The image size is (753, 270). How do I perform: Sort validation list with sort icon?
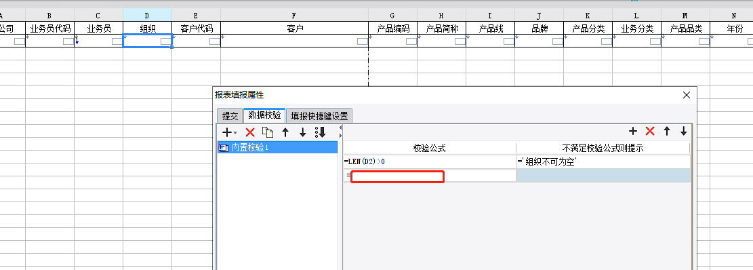[321, 132]
